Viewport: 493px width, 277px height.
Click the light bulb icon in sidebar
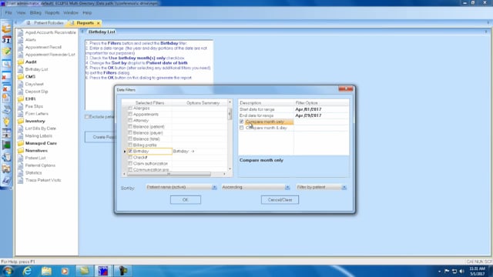coord(6,122)
